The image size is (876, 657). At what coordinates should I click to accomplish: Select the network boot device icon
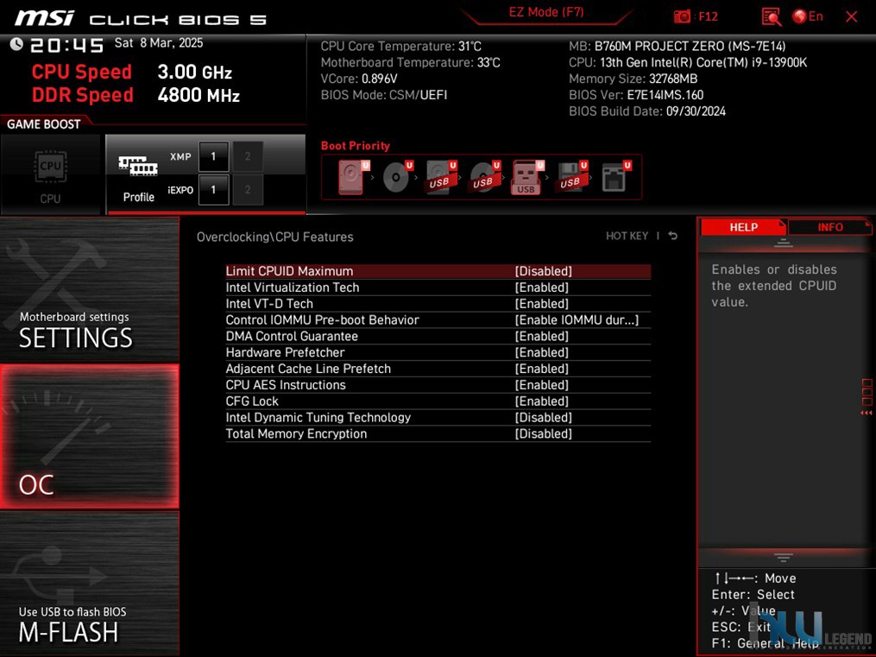[614, 176]
